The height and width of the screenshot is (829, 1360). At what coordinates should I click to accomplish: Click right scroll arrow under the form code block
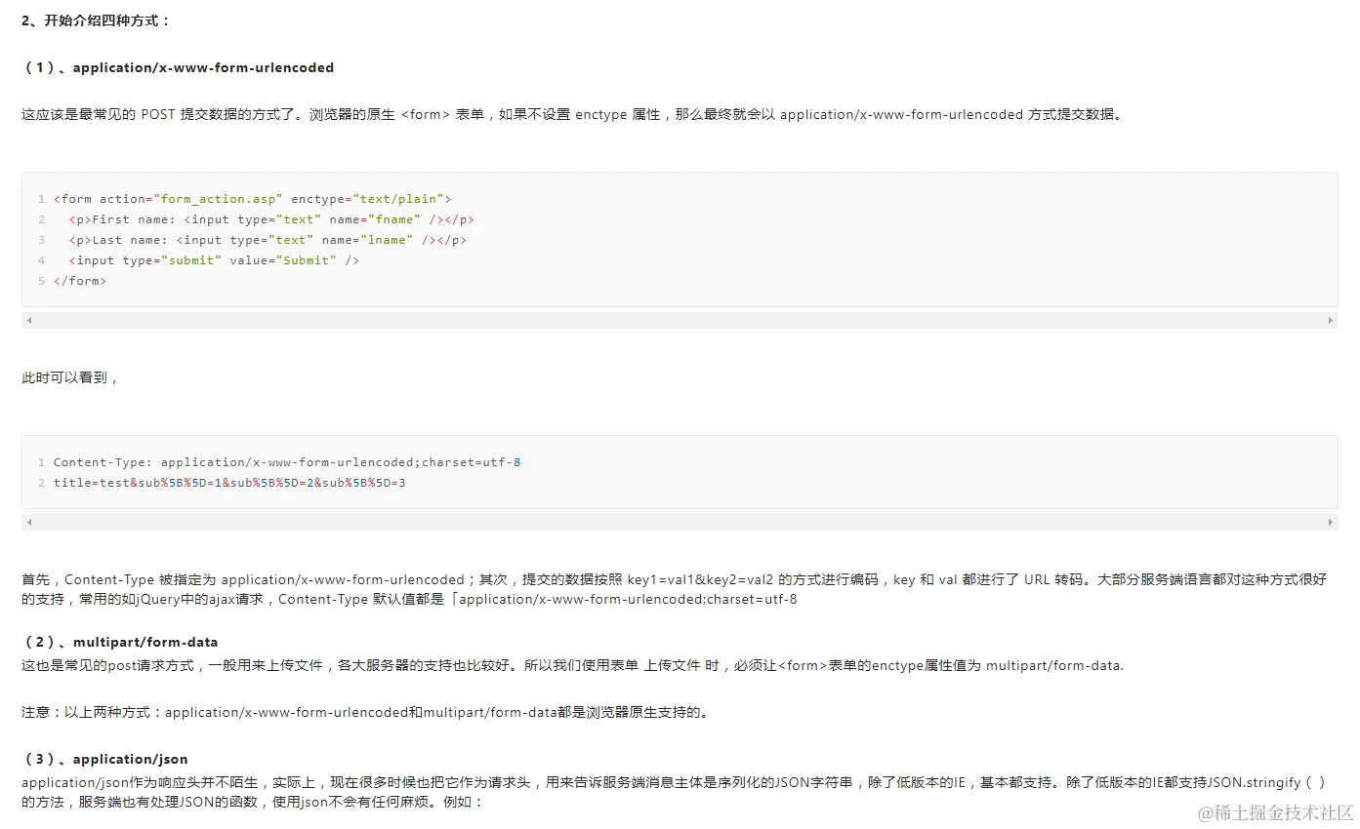[1330, 321]
